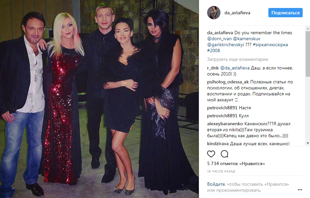Open the @dorn_ivan mention link

[x=219, y=39]
